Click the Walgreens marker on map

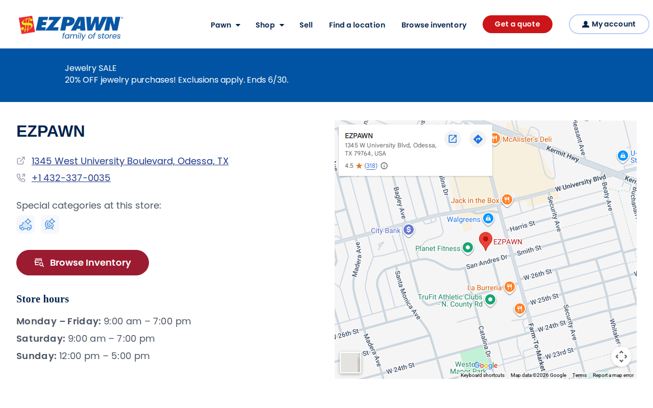coord(488,219)
